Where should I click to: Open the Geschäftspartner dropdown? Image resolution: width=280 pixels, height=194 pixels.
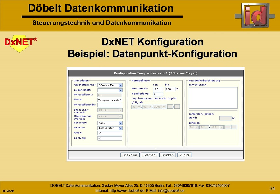110,85
